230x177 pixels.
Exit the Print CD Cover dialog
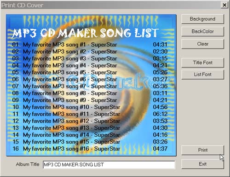202,164
